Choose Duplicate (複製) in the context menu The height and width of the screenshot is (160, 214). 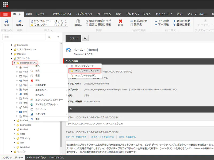[48, 75]
